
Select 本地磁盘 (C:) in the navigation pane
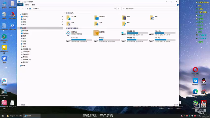tap(27, 49)
